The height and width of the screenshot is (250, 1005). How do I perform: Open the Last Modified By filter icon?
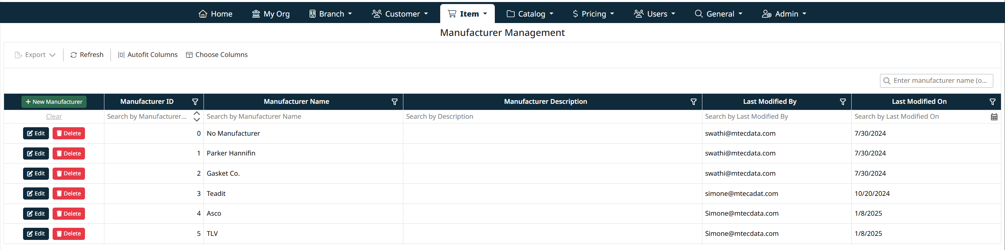click(x=843, y=102)
